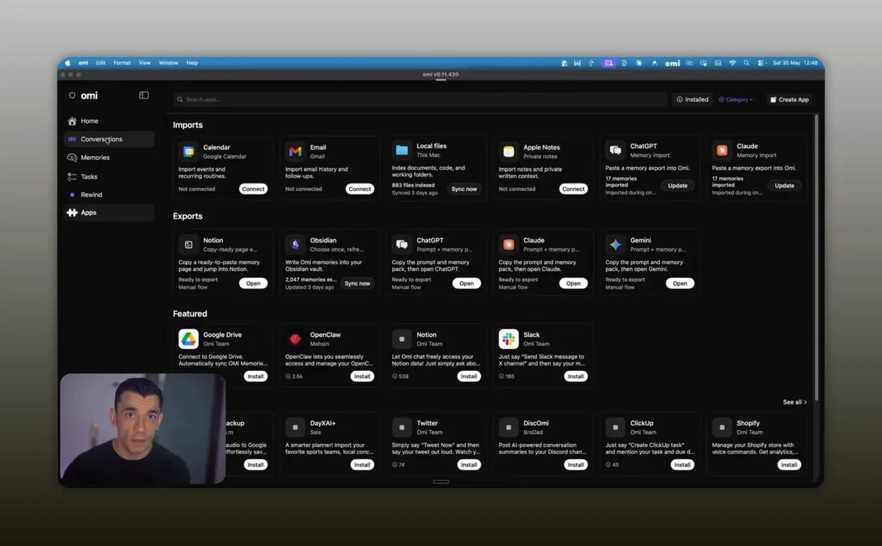
Task: Open the Tasks checklist icon
Action: click(x=72, y=176)
